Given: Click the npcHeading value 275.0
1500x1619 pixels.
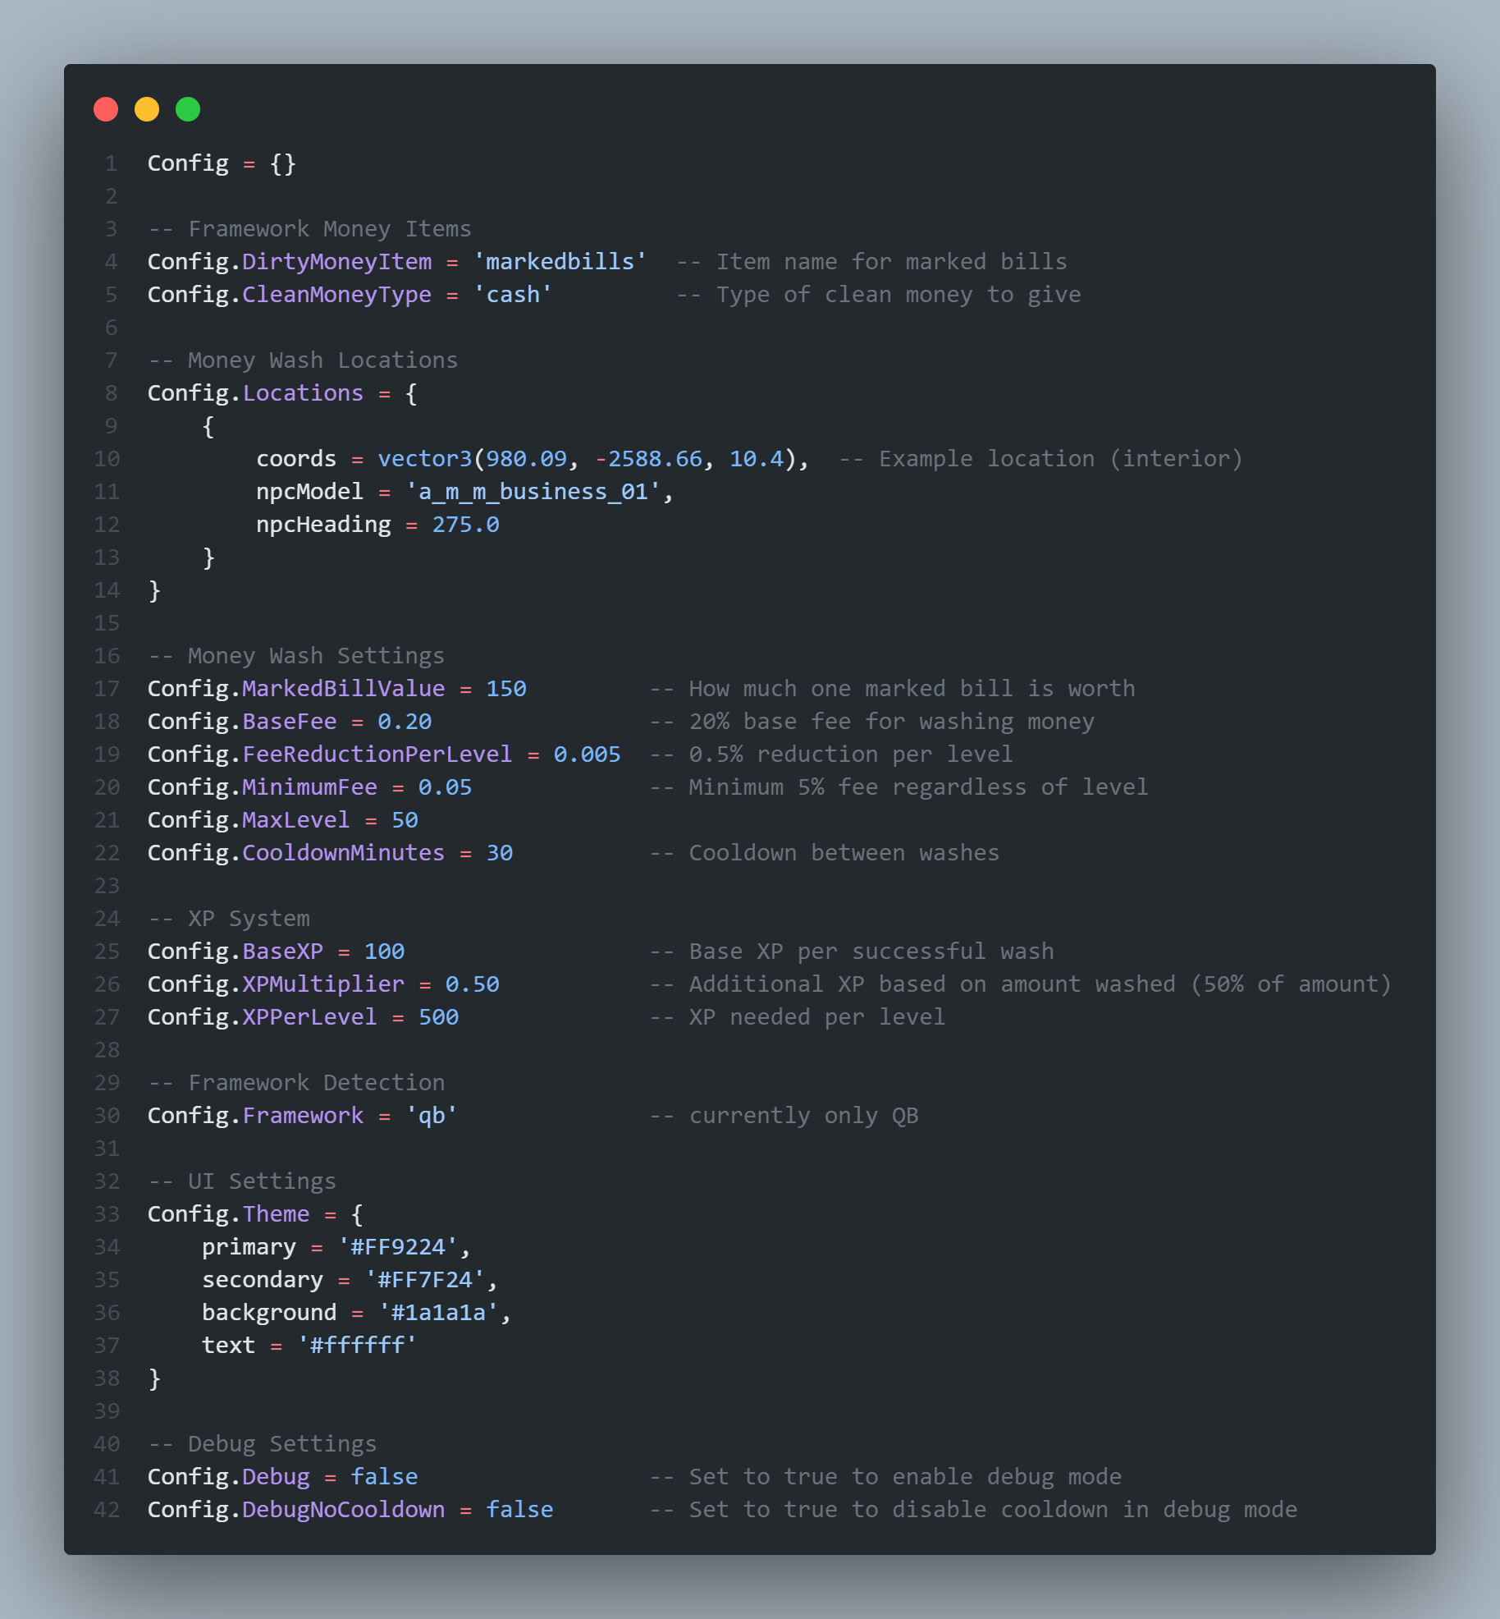Looking at the screenshot, I should click(465, 525).
